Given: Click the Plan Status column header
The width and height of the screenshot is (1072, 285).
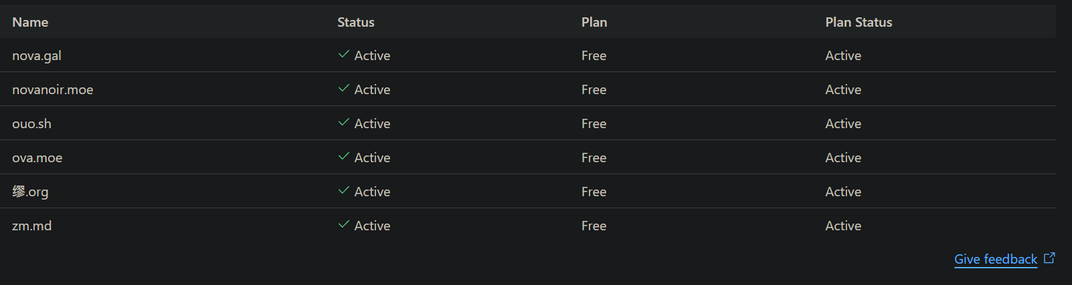Looking at the screenshot, I should 859,22.
